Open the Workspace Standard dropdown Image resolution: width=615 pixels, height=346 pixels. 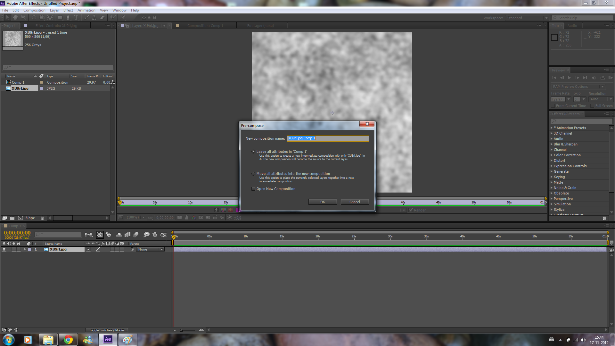[527, 18]
